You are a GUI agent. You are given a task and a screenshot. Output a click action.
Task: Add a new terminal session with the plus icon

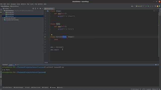16,65
